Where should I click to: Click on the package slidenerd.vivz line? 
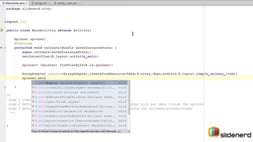(29, 9)
